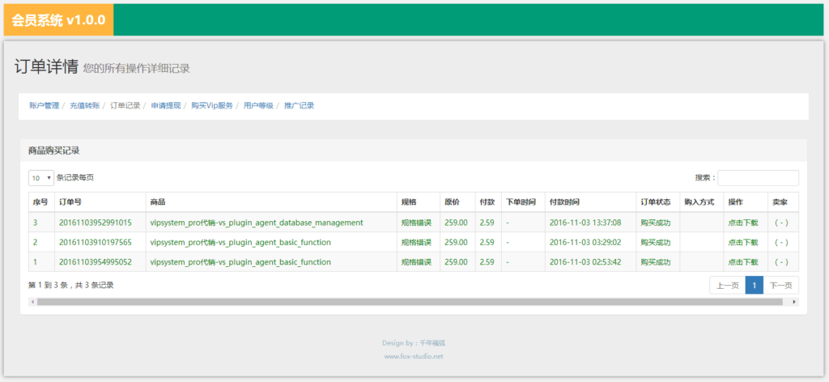Screen dimensions: 829x382
Task: Select page 1 in pagination
Action: pos(755,286)
